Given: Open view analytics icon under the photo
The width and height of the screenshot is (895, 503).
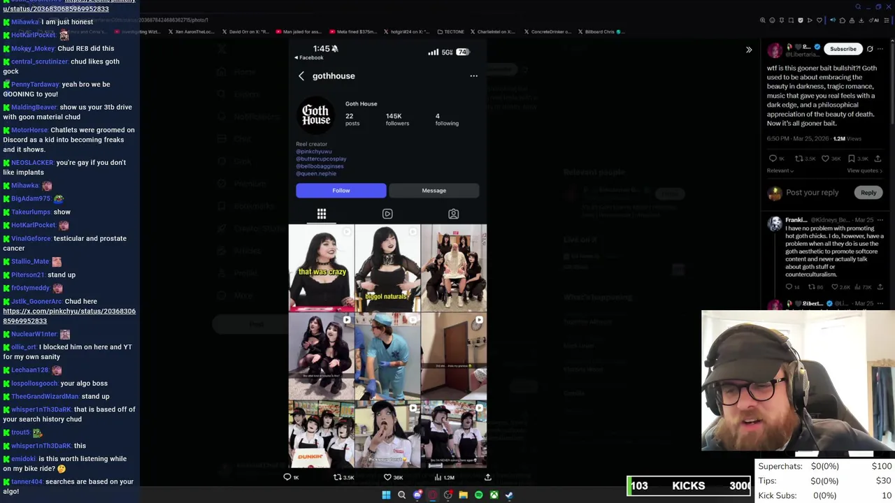Looking at the screenshot, I should coord(438,477).
